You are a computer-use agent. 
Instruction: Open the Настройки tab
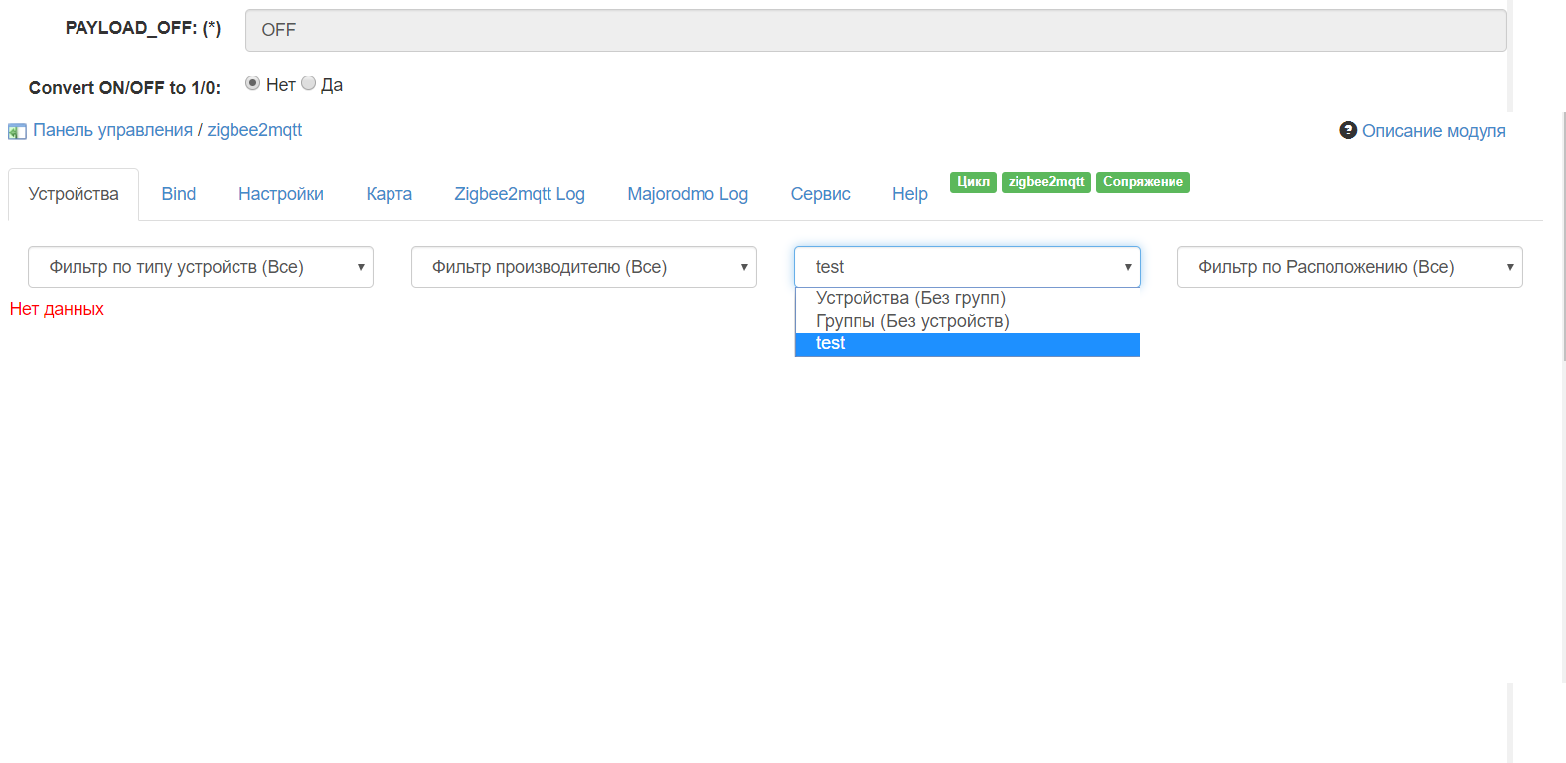point(281,194)
